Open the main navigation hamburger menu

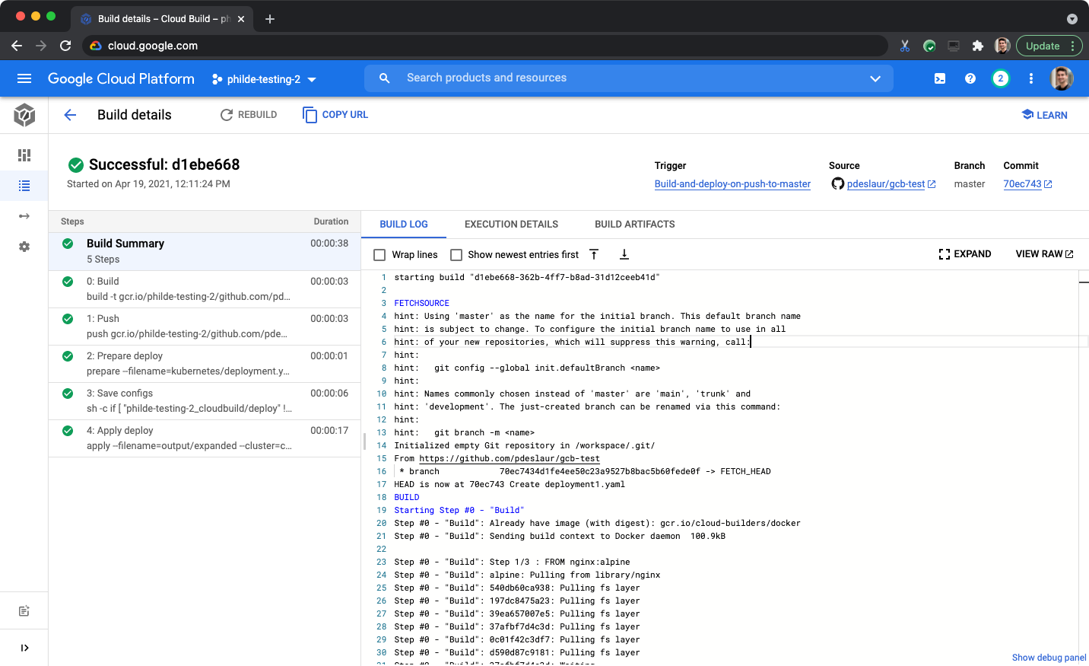point(24,78)
